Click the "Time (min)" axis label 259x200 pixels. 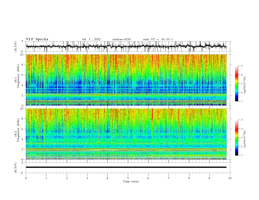131,181
